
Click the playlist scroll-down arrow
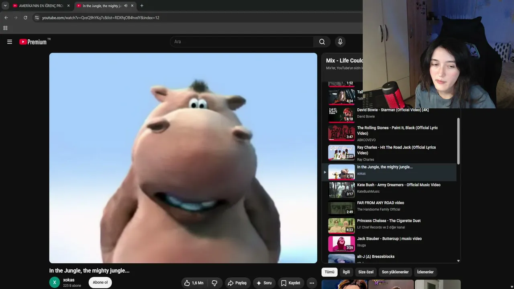point(458,261)
